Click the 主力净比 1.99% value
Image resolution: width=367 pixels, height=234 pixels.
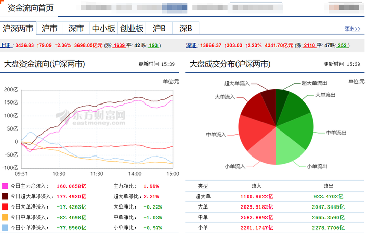coord(151,186)
